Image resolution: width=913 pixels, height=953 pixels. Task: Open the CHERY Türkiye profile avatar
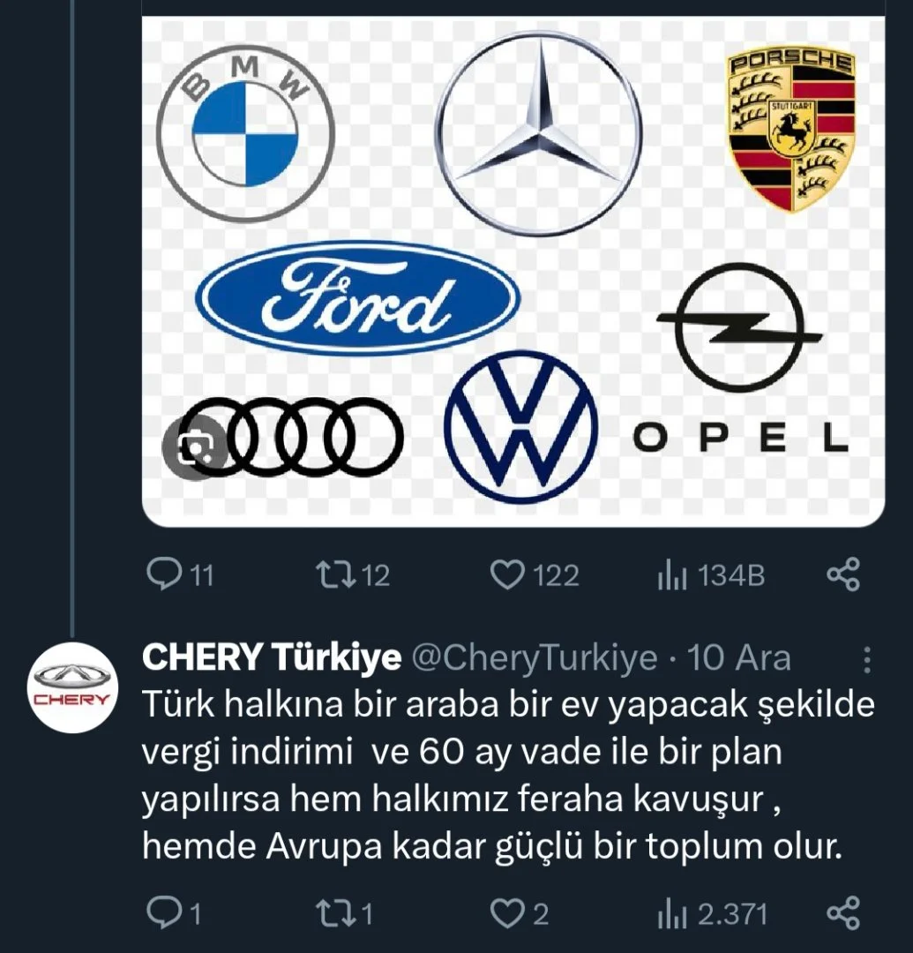[73, 687]
